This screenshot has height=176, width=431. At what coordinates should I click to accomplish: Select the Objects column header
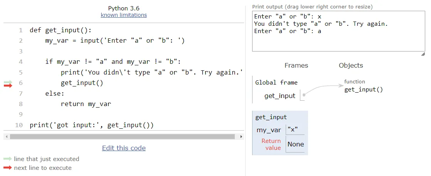pyautogui.click(x=351, y=65)
